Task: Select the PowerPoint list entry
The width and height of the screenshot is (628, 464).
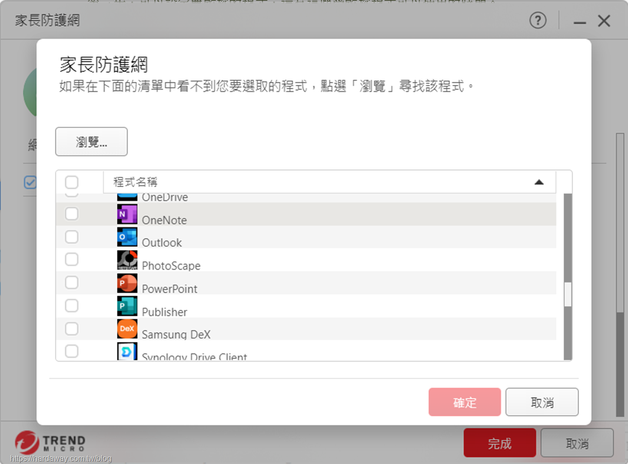Action: pyautogui.click(x=306, y=283)
